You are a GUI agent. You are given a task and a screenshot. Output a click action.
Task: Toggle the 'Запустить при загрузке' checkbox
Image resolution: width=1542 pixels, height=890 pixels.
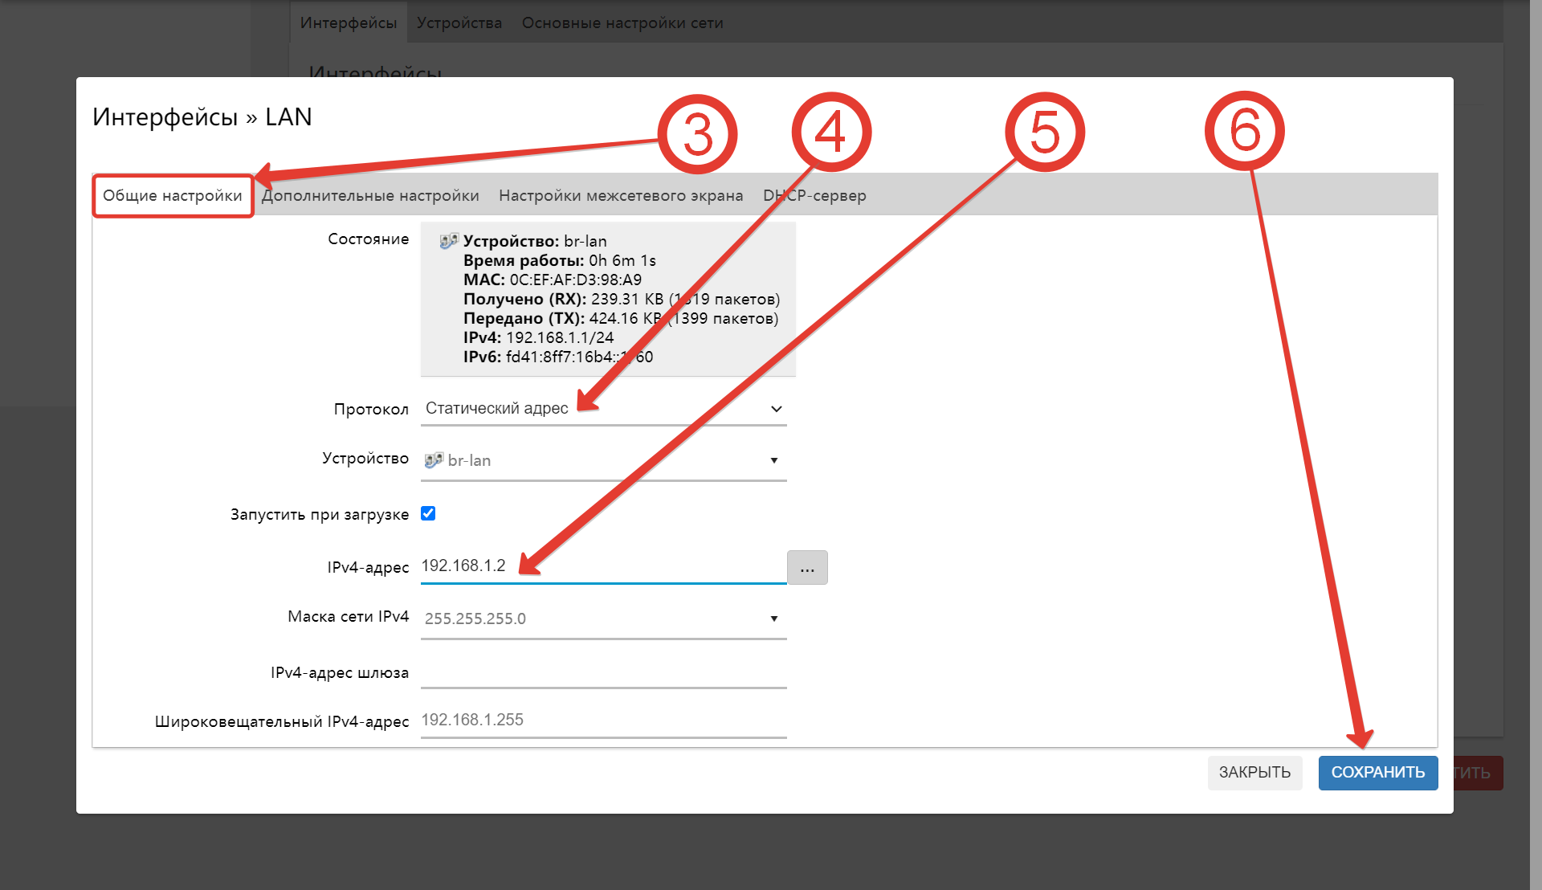click(x=428, y=514)
